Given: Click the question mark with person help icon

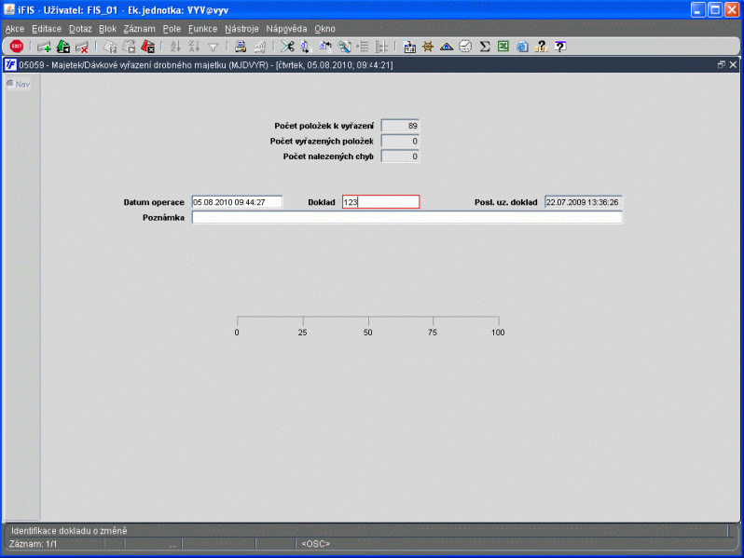Looking at the screenshot, I should [x=542, y=47].
